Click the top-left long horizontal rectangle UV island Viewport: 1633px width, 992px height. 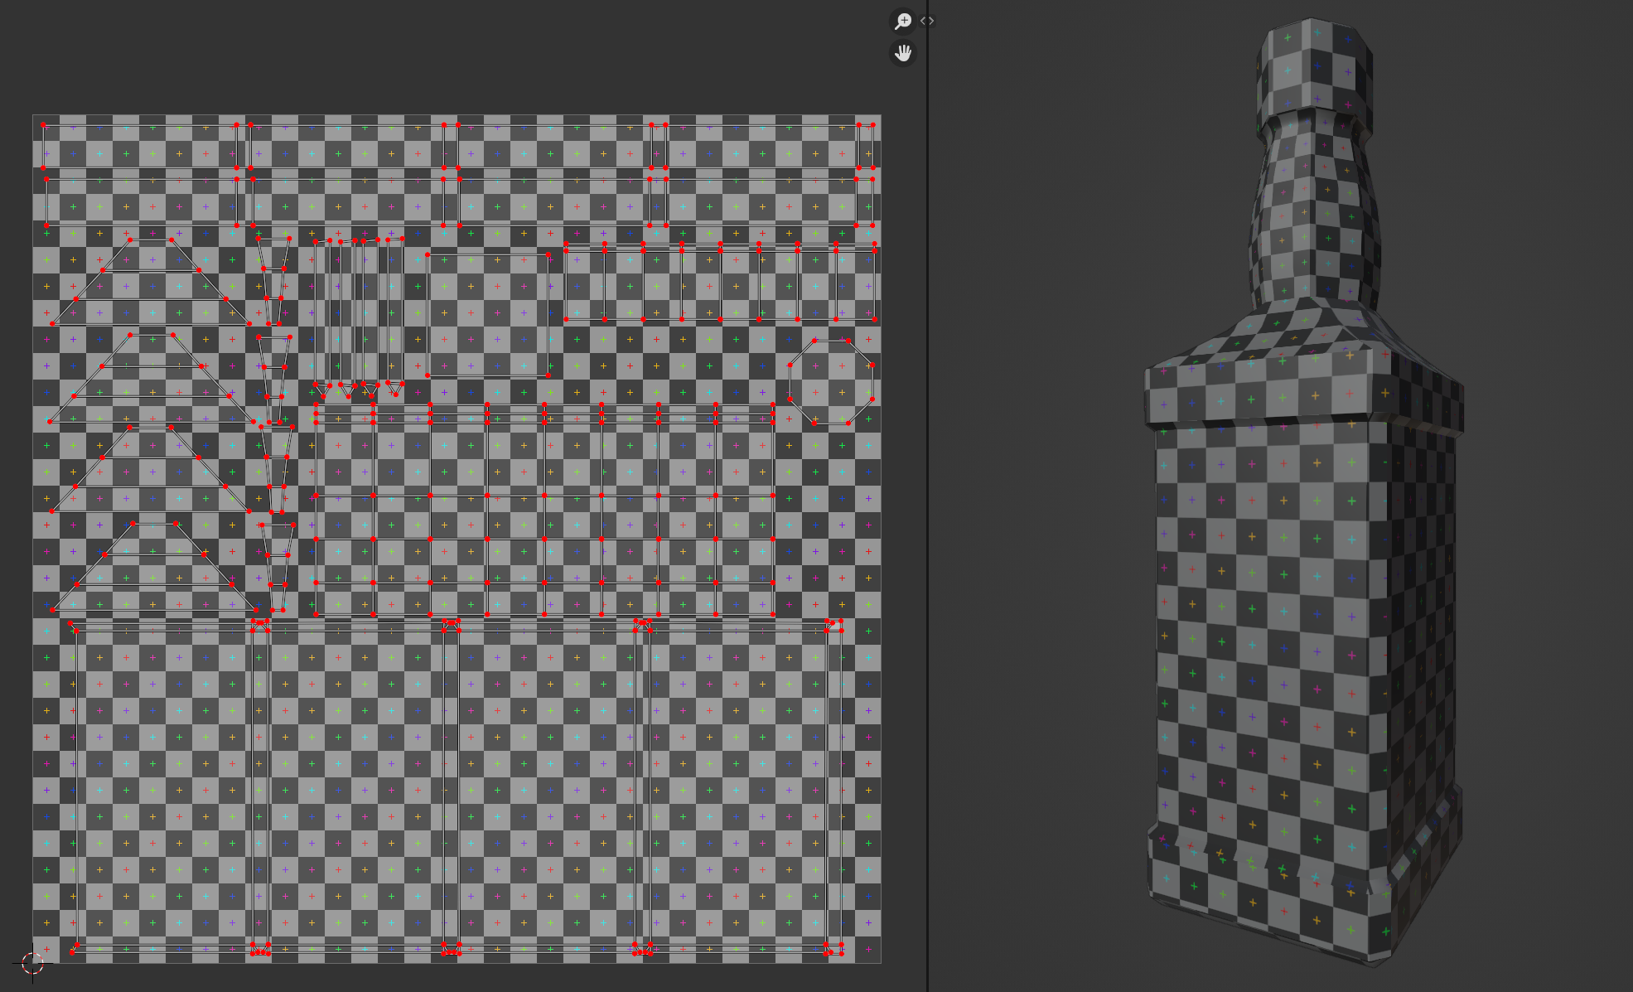tap(139, 147)
